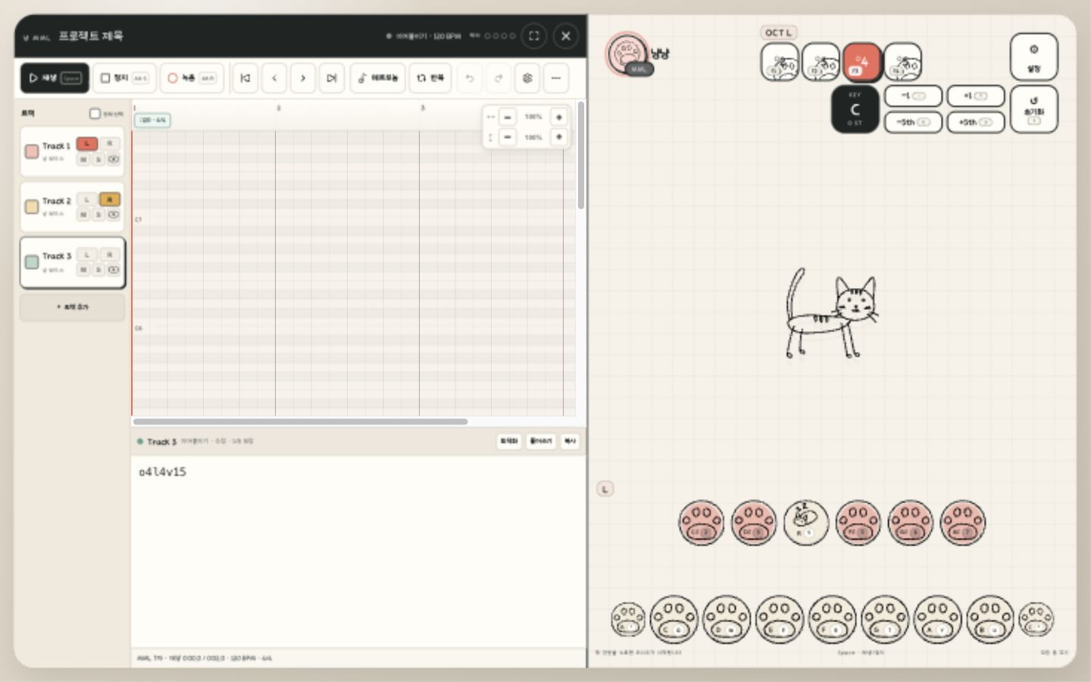Undo the last action

point(470,78)
